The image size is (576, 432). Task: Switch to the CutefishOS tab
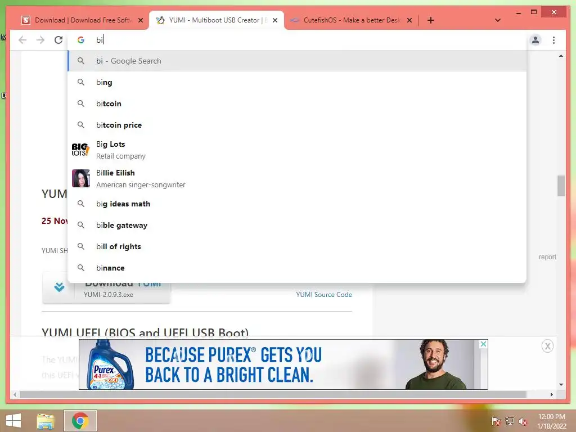pos(351,20)
